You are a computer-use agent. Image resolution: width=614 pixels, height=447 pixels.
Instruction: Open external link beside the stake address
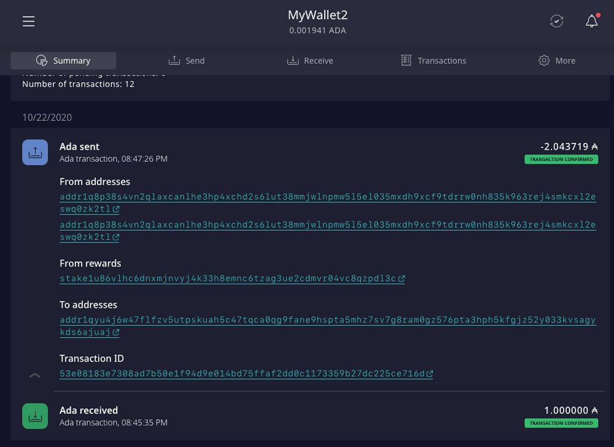click(402, 278)
